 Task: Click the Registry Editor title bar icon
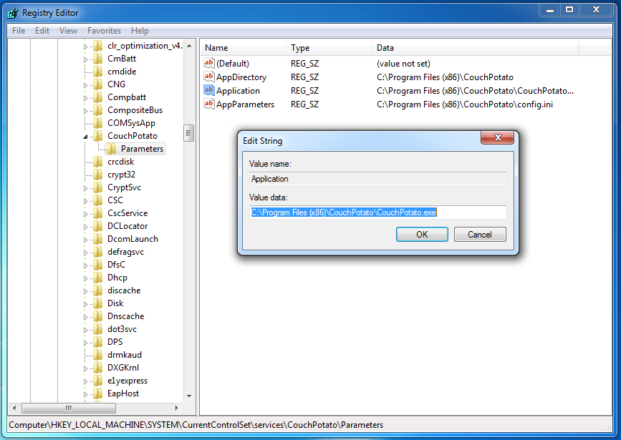[13, 13]
